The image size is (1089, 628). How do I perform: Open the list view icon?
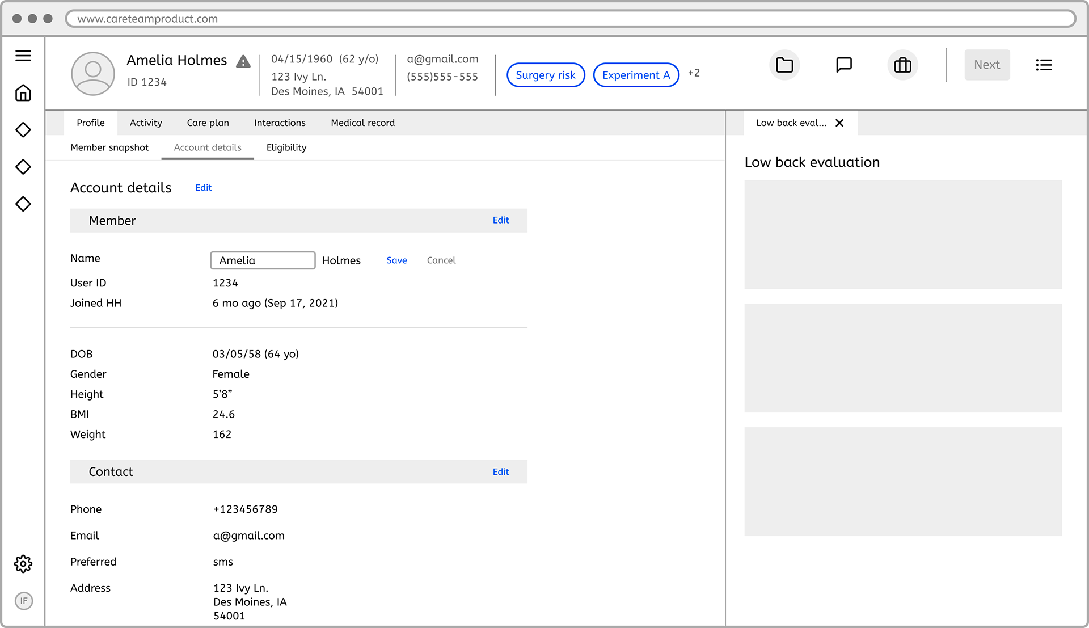point(1044,65)
